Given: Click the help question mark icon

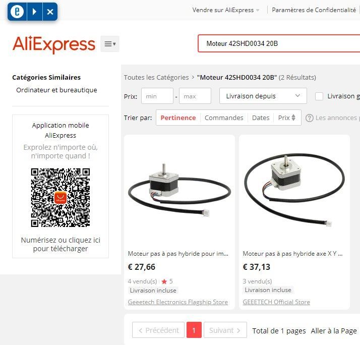Looking at the screenshot, I should click(309, 118).
